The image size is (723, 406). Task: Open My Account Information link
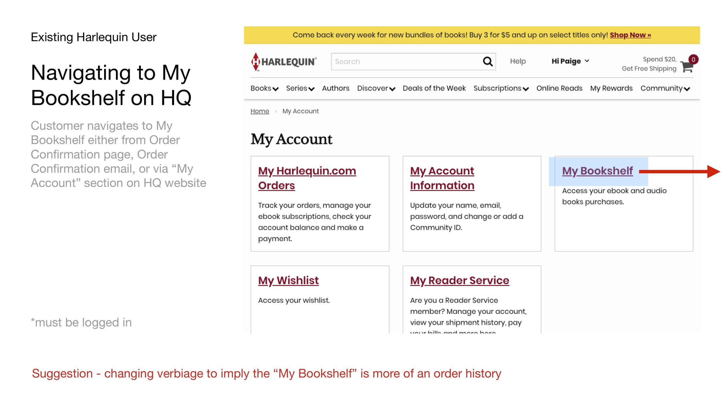click(x=442, y=178)
